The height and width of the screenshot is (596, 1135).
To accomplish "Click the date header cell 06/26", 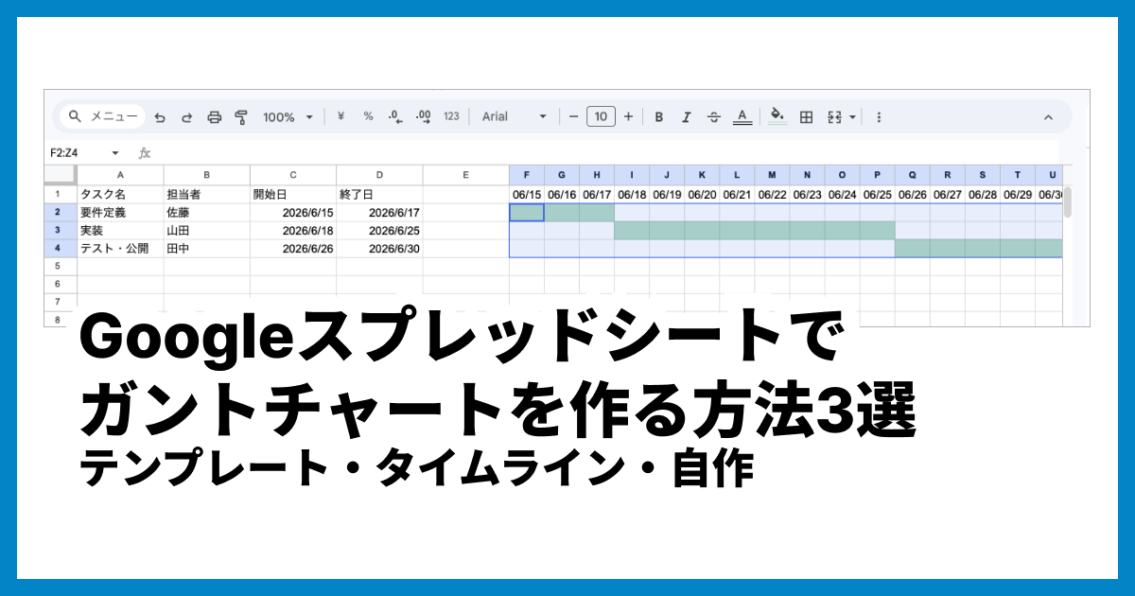I will pos(912,194).
